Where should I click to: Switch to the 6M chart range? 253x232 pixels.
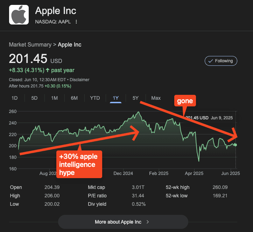pos(74,98)
